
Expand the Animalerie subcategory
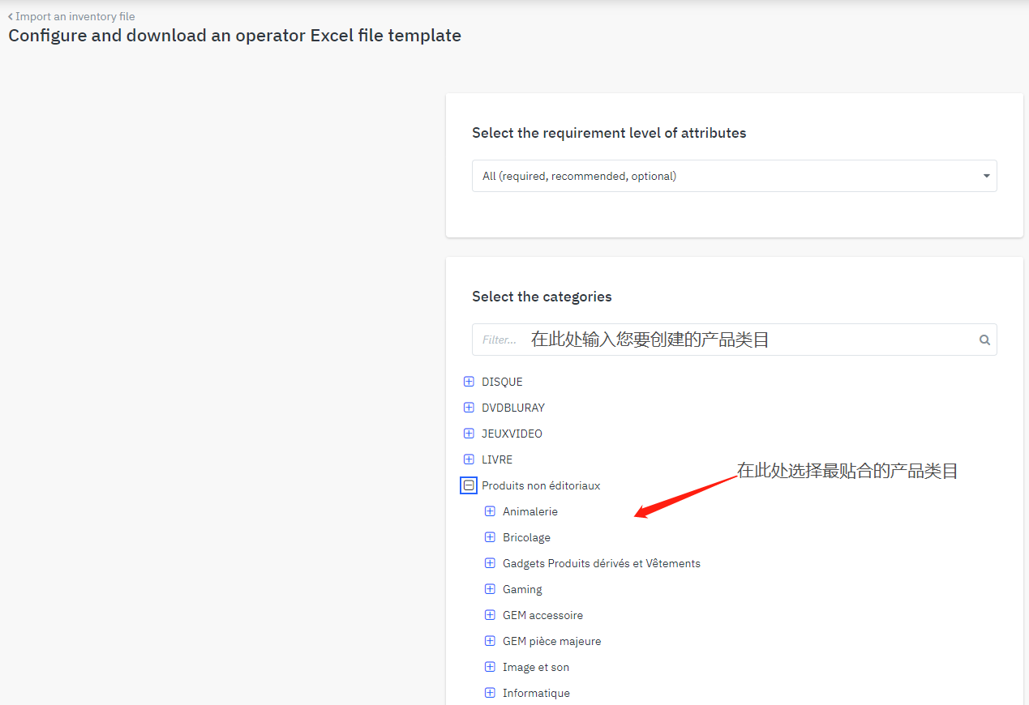pos(490,511)
